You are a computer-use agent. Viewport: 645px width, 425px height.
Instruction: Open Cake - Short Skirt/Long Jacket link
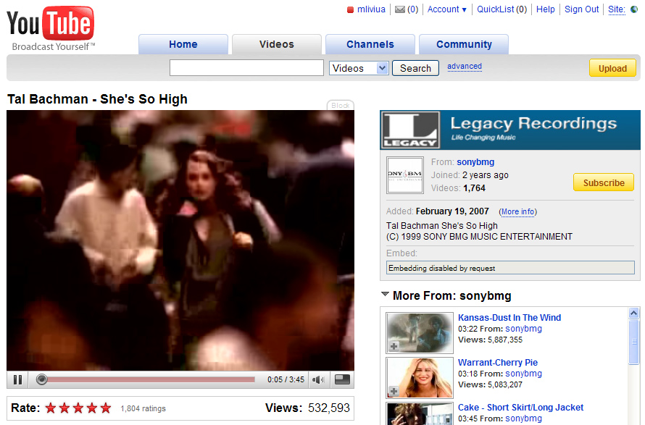[x=521, y=408]
